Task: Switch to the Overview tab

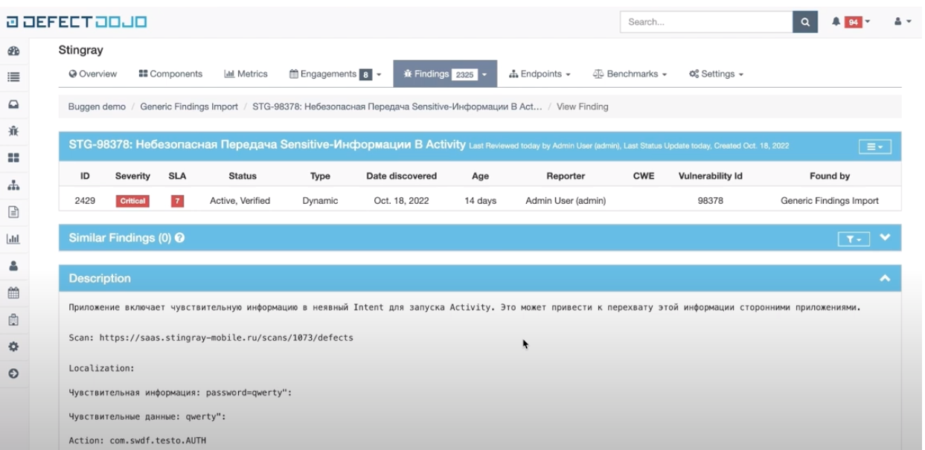Action: click(93, 74)
